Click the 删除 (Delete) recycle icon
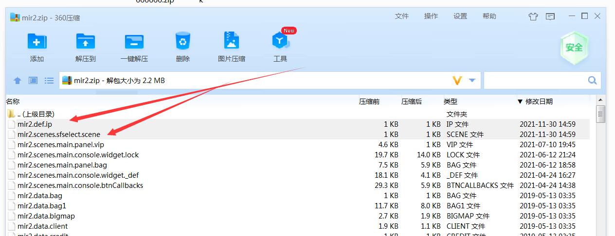This screenshot has height=236, width=615. click(183, 42)
